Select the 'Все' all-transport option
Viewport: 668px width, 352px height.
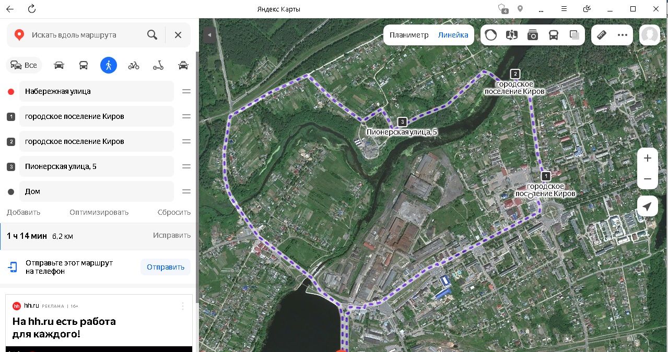click(24, 65)
